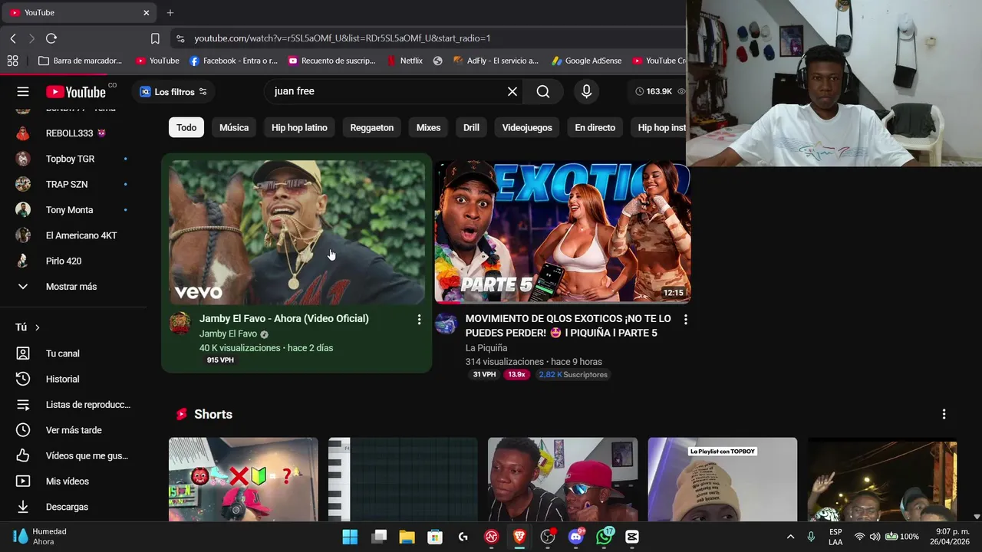Open more options for Movimiento de Qlos video
Image resolution: width=982 pixels, height=552 pixels.
click(x=685, y=320)
